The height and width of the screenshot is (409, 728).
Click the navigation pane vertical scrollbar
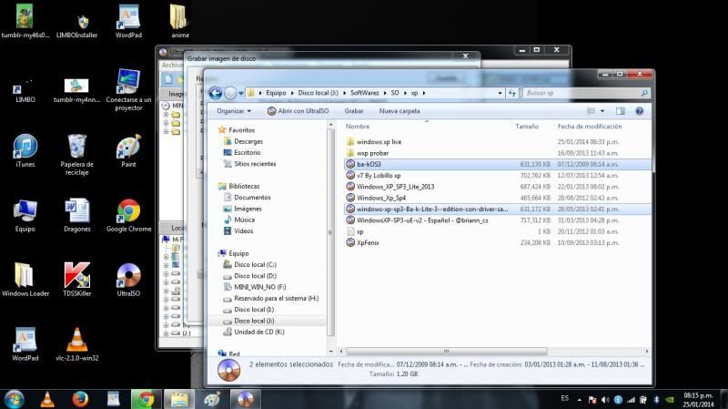pyautogui.click(x=330, y=232)
